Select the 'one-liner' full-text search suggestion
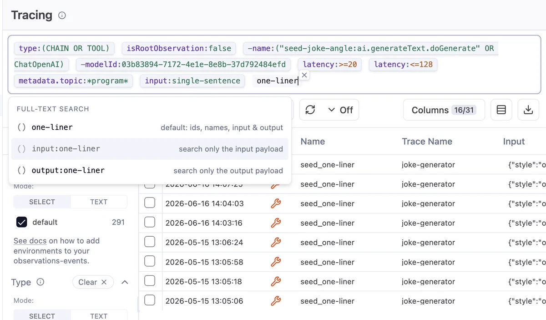Image resolution: width=546 pixels, height=320 pixels. click(x=150, y=127)
